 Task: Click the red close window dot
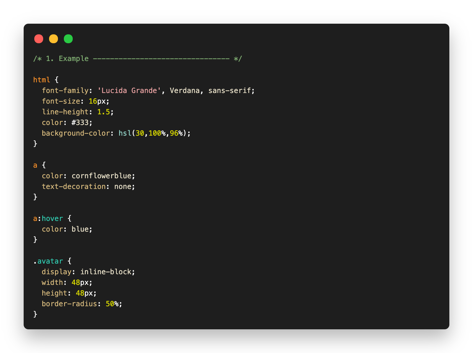click(39, 39)
